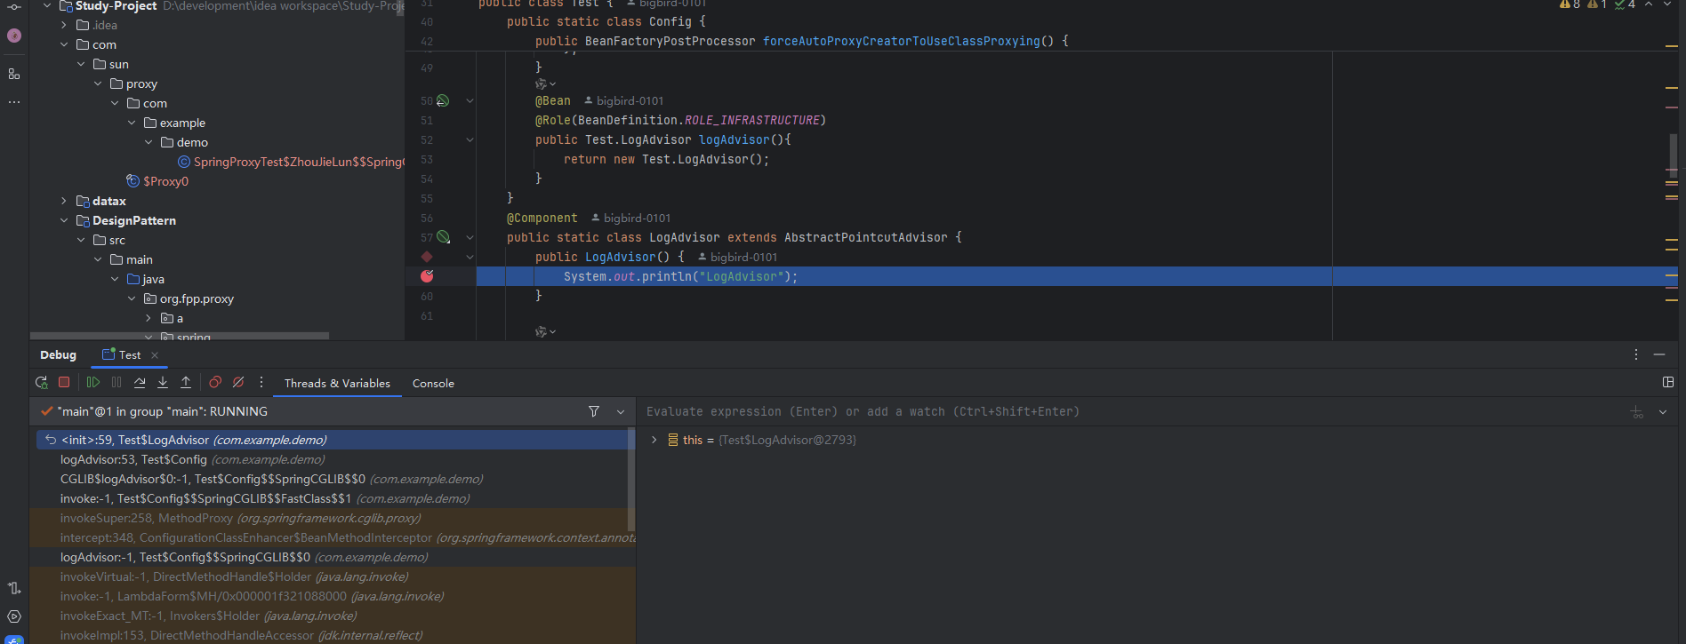1686x644 pixels.
Task: Open the Structure tool window icon
Action: pyautogui.click(x=14, y=74)
